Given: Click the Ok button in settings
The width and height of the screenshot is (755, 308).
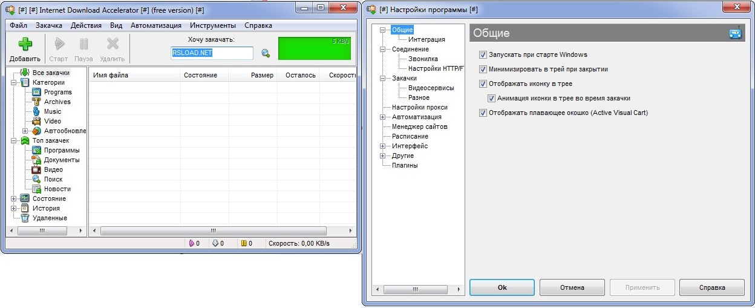Looking at the screenshot, I should pyautogui.click(x=502, y=287).
